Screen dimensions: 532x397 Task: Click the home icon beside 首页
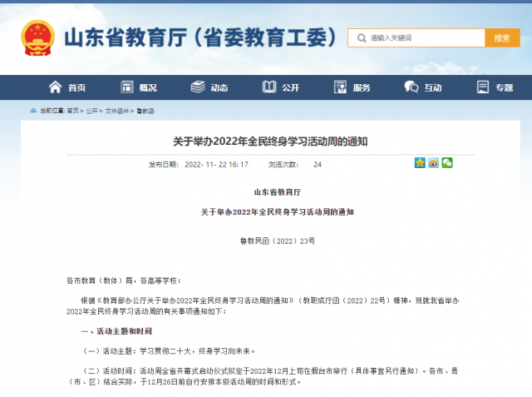coord(56,87)
